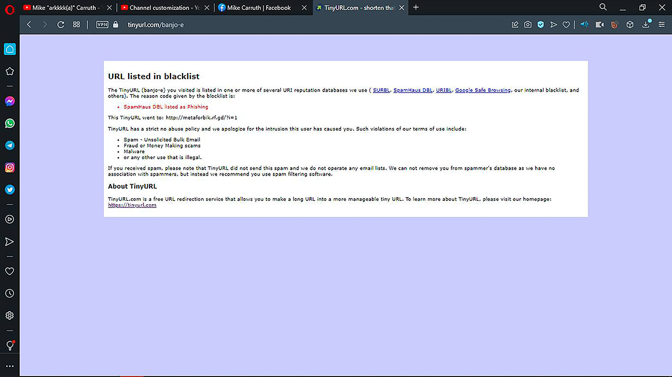Viewport: 672px width, 377px height.
Task: Open the Easy Setup panel
Action: point(662,25)
